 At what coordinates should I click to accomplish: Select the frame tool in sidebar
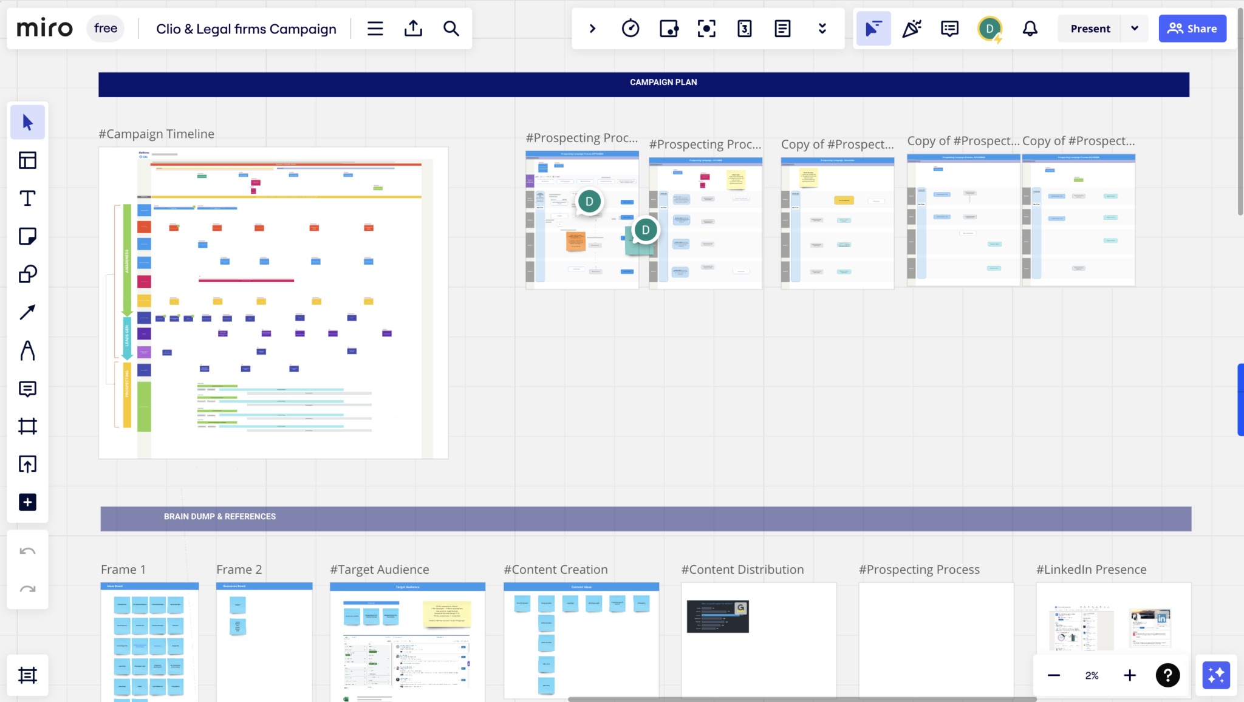[x=27, y=426]
